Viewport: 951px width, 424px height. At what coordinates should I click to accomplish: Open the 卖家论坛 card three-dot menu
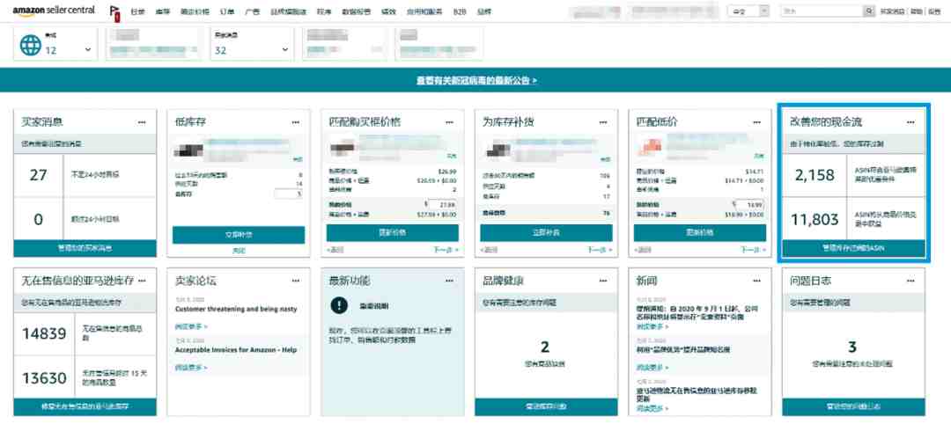[295, 281]
